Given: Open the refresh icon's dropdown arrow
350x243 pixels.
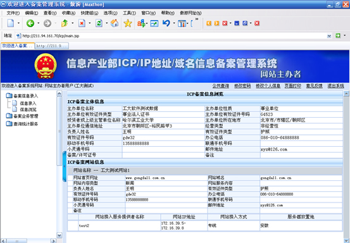Looking at the screenshot, I should 107,23.
